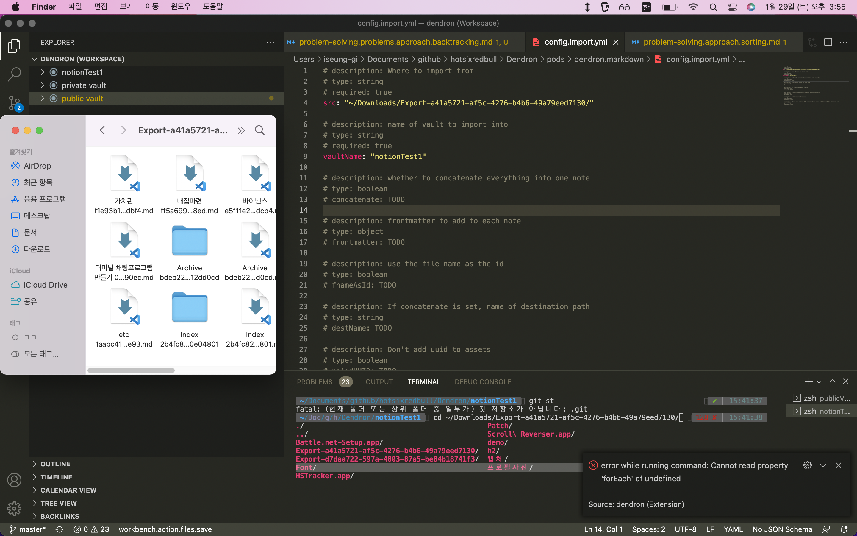Open settings gear on error notification
Viewport: 857px width, 536px height.
click(808, 465)
